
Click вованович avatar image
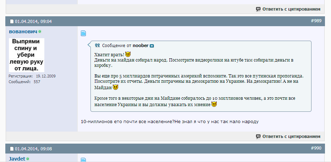coord(27,55)
